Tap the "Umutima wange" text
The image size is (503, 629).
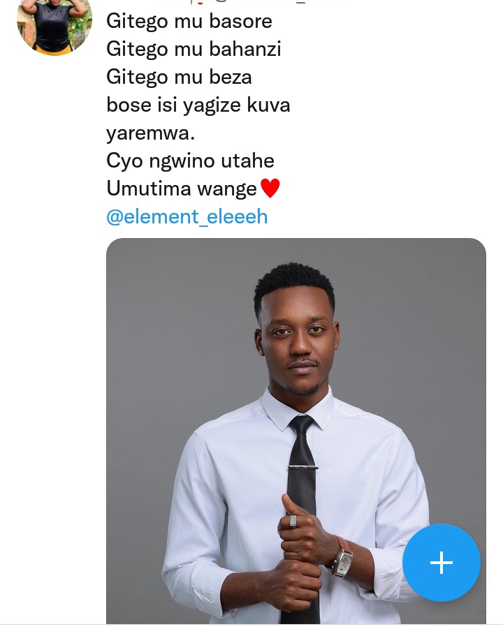click(182, 188)
